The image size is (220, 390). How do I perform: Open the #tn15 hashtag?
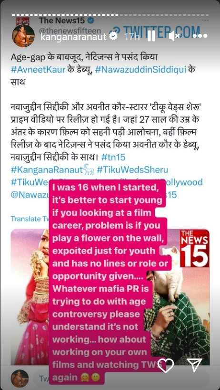113,157
